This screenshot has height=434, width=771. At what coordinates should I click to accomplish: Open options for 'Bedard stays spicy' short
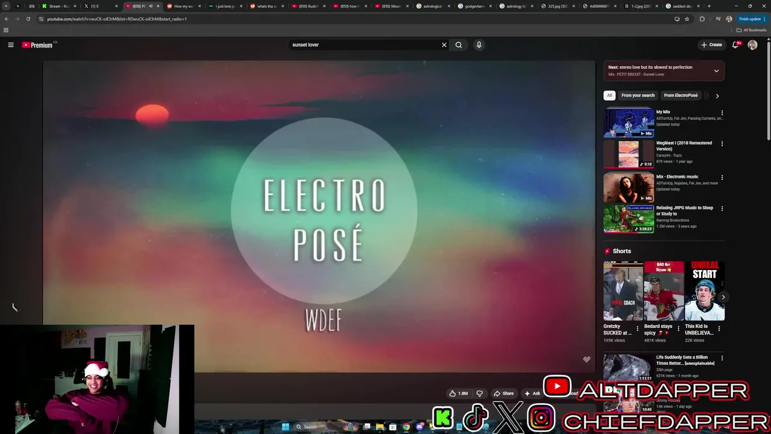(678, 329)
